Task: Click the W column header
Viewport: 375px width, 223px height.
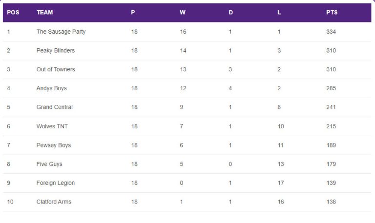Action: tap(183, 12)
